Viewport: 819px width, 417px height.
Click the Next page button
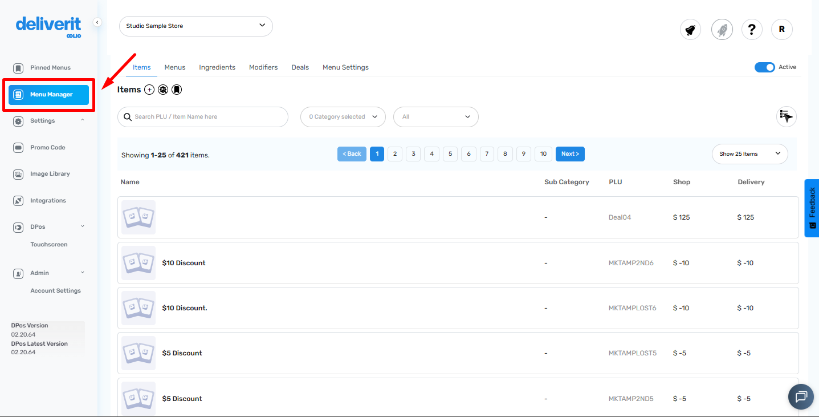tap(570, 153)
